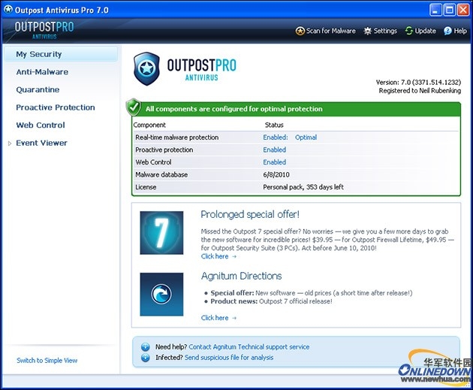The image size is (473, 390).
Task: Click the OUTPOSTPRO header logo
Action: (44, 31)
